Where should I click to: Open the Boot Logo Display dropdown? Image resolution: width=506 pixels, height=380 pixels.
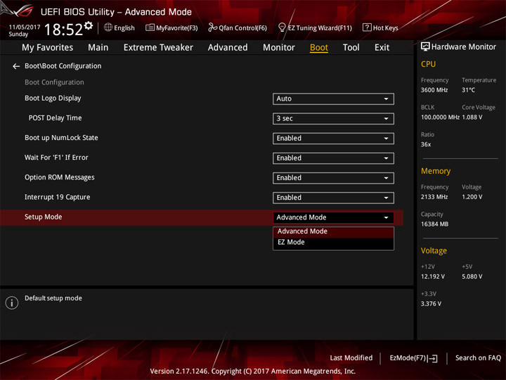pyautogui.click(x=333, y=99)
